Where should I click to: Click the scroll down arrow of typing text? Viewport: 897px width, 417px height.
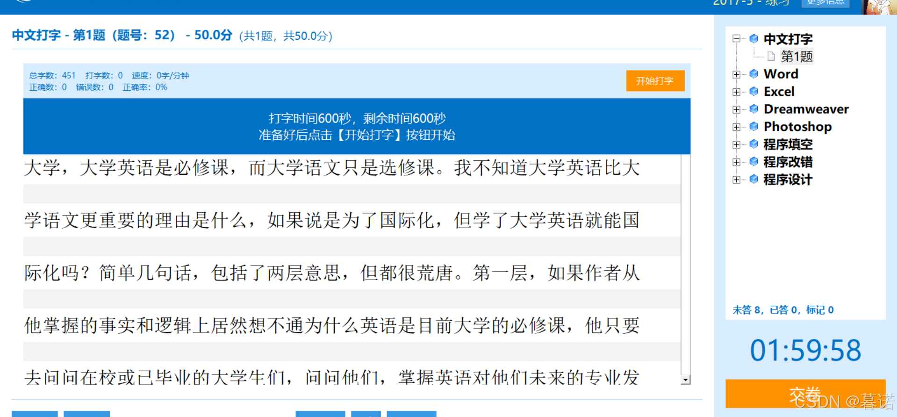click(x=686, y=380)
